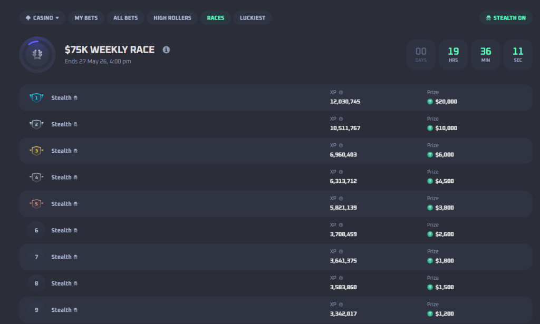Click the rank 5 shield badge
This screenshot has width=540, height=324.
click(36, 203)
